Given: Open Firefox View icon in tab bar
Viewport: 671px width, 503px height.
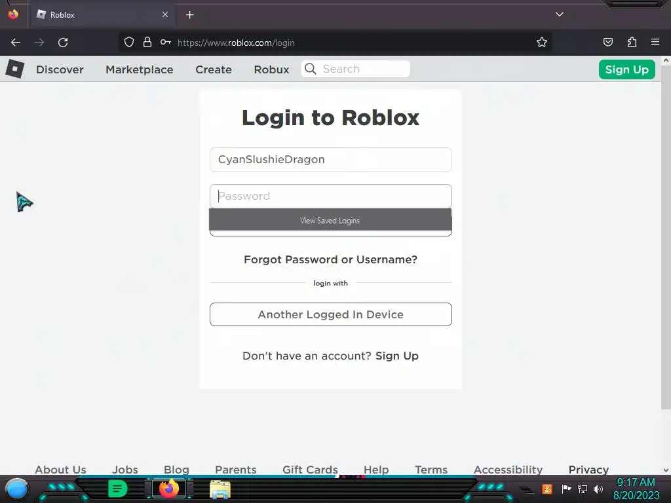Looking at the screenshot, I should coord(13,14).
